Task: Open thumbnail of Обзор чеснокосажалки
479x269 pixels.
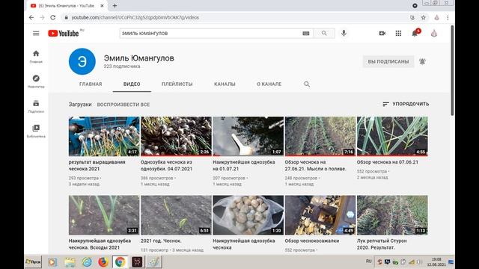Action: (x=320, y=215)
